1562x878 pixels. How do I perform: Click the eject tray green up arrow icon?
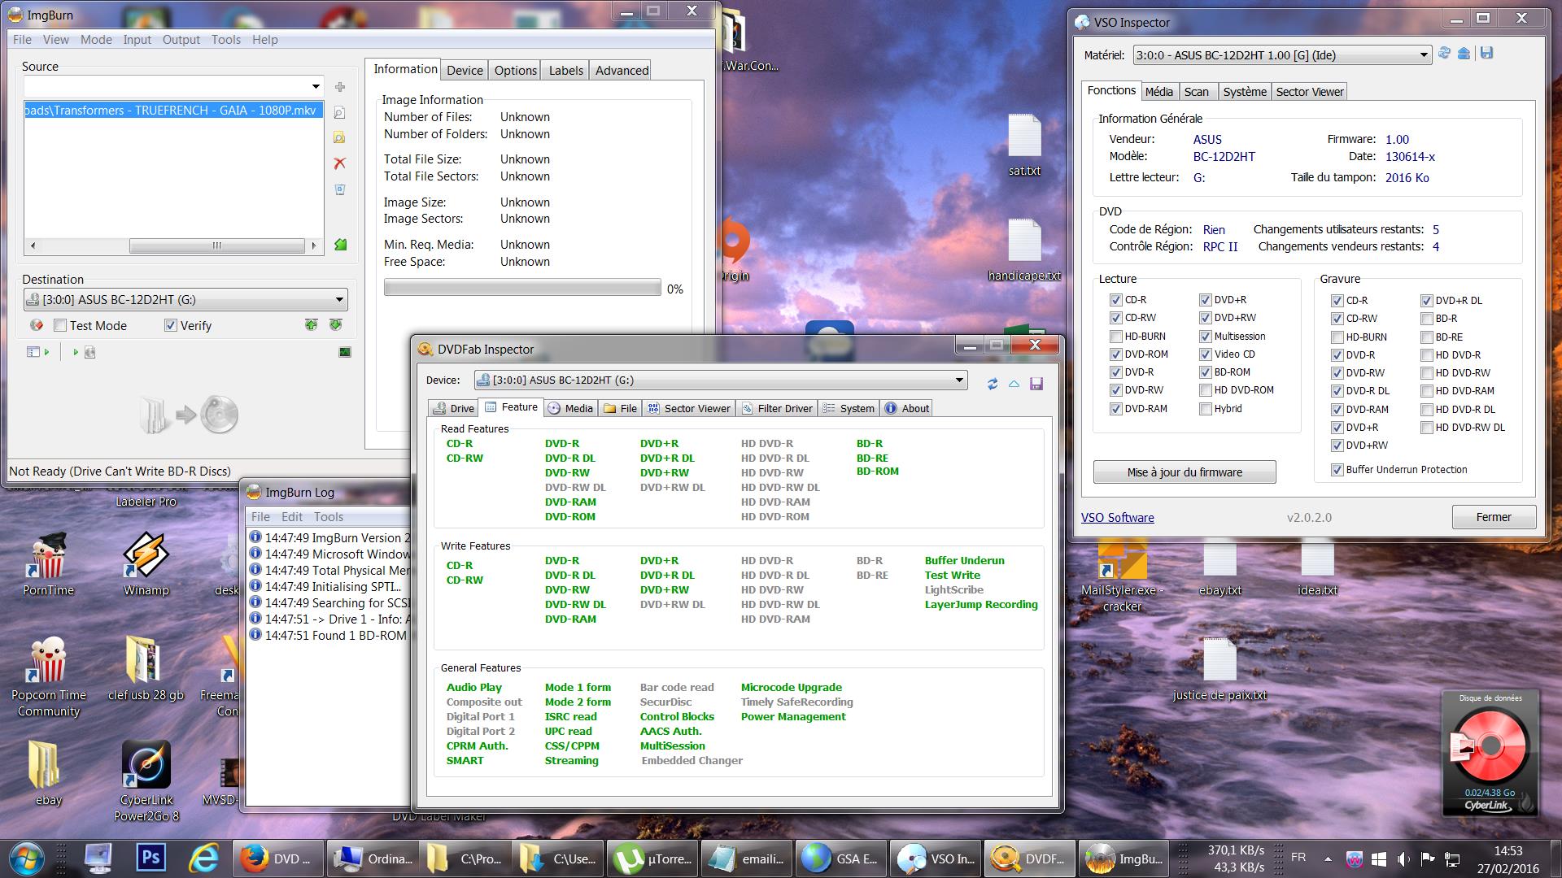pyautogui.click(x=311, y=325)
